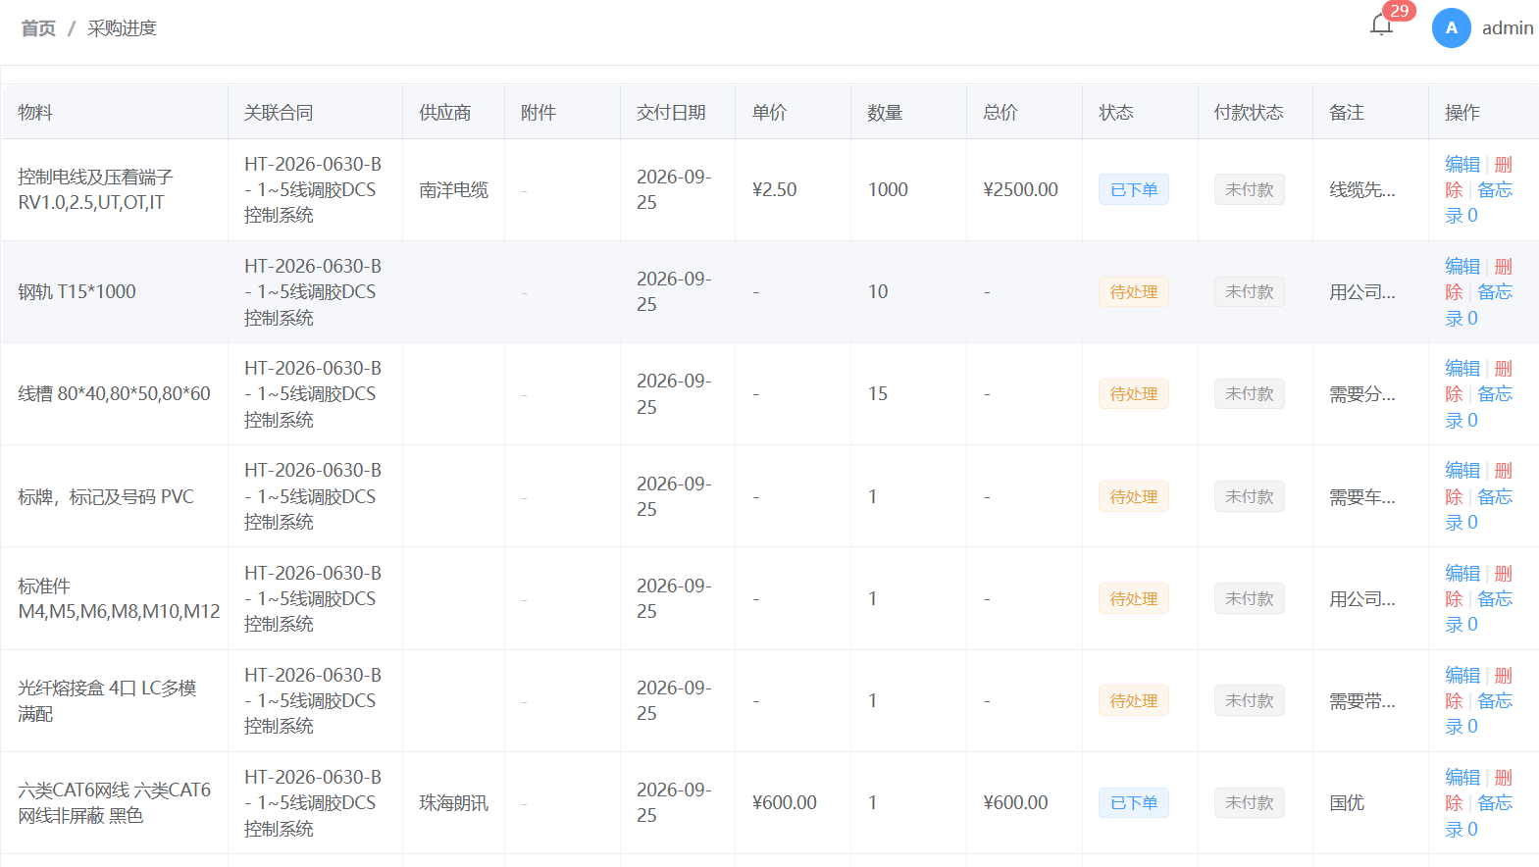
Task: Click 未付款 tag in 线槽 row
Action: coord(1249,393)
